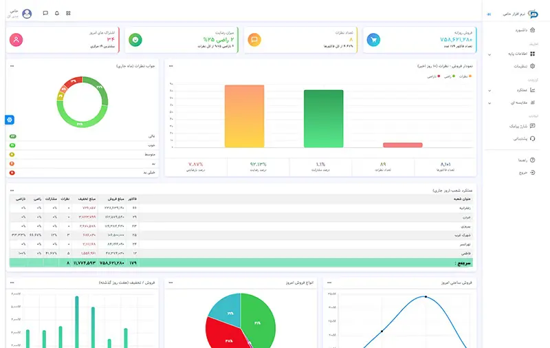Open the messages chat icon in header

[45, 13]
